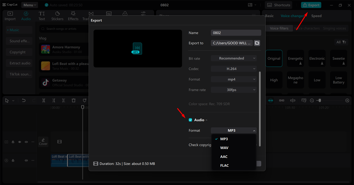Select the Singing voices tab
The image size is (354, 185).
point(334,28)
